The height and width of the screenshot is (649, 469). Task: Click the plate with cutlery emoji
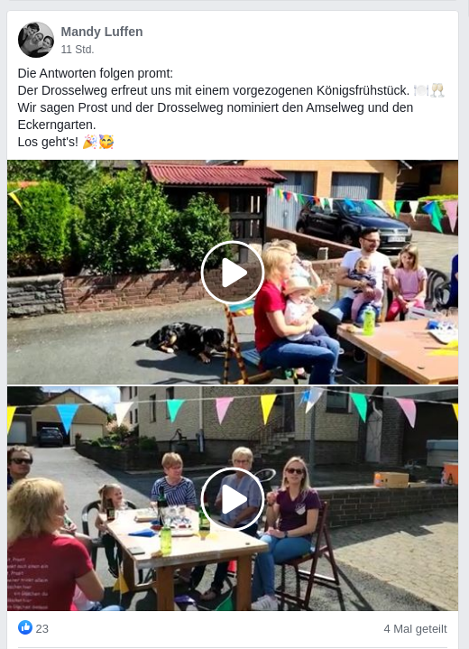point(421,90)
